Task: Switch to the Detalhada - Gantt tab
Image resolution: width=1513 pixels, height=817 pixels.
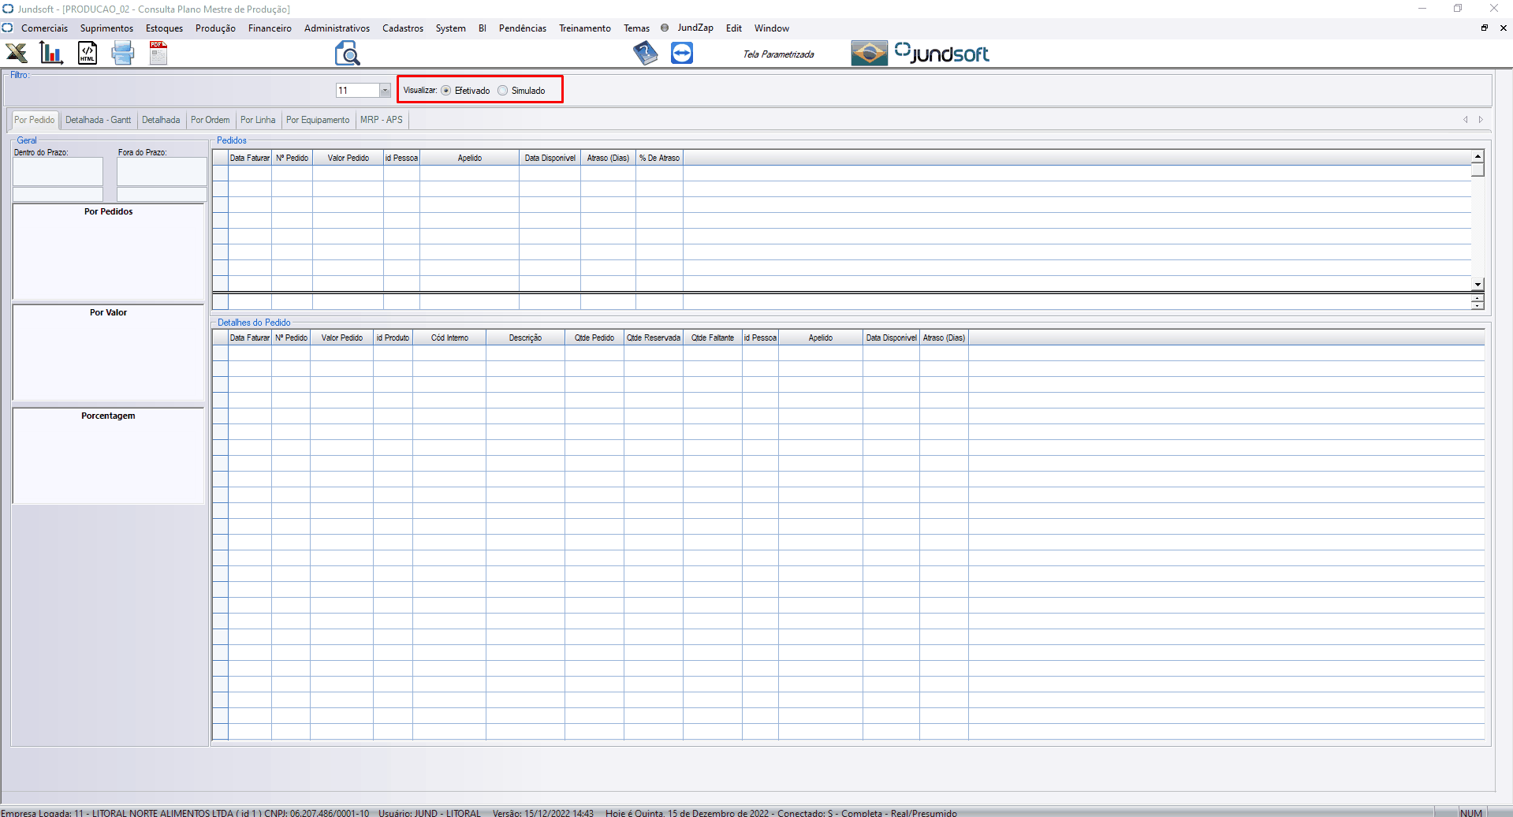Action: (x=99, y=120)
